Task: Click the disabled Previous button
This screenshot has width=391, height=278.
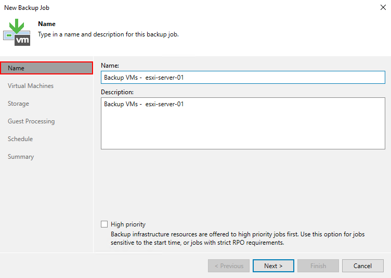Action: click(x=229, y=266)
